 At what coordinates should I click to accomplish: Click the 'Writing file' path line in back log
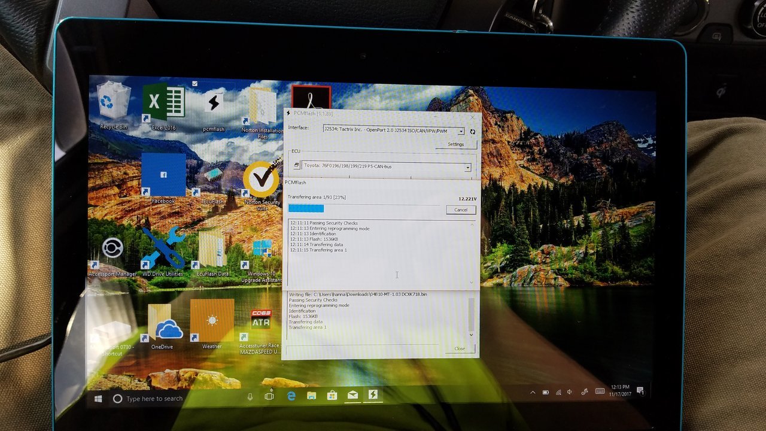(x=358, y=295)
